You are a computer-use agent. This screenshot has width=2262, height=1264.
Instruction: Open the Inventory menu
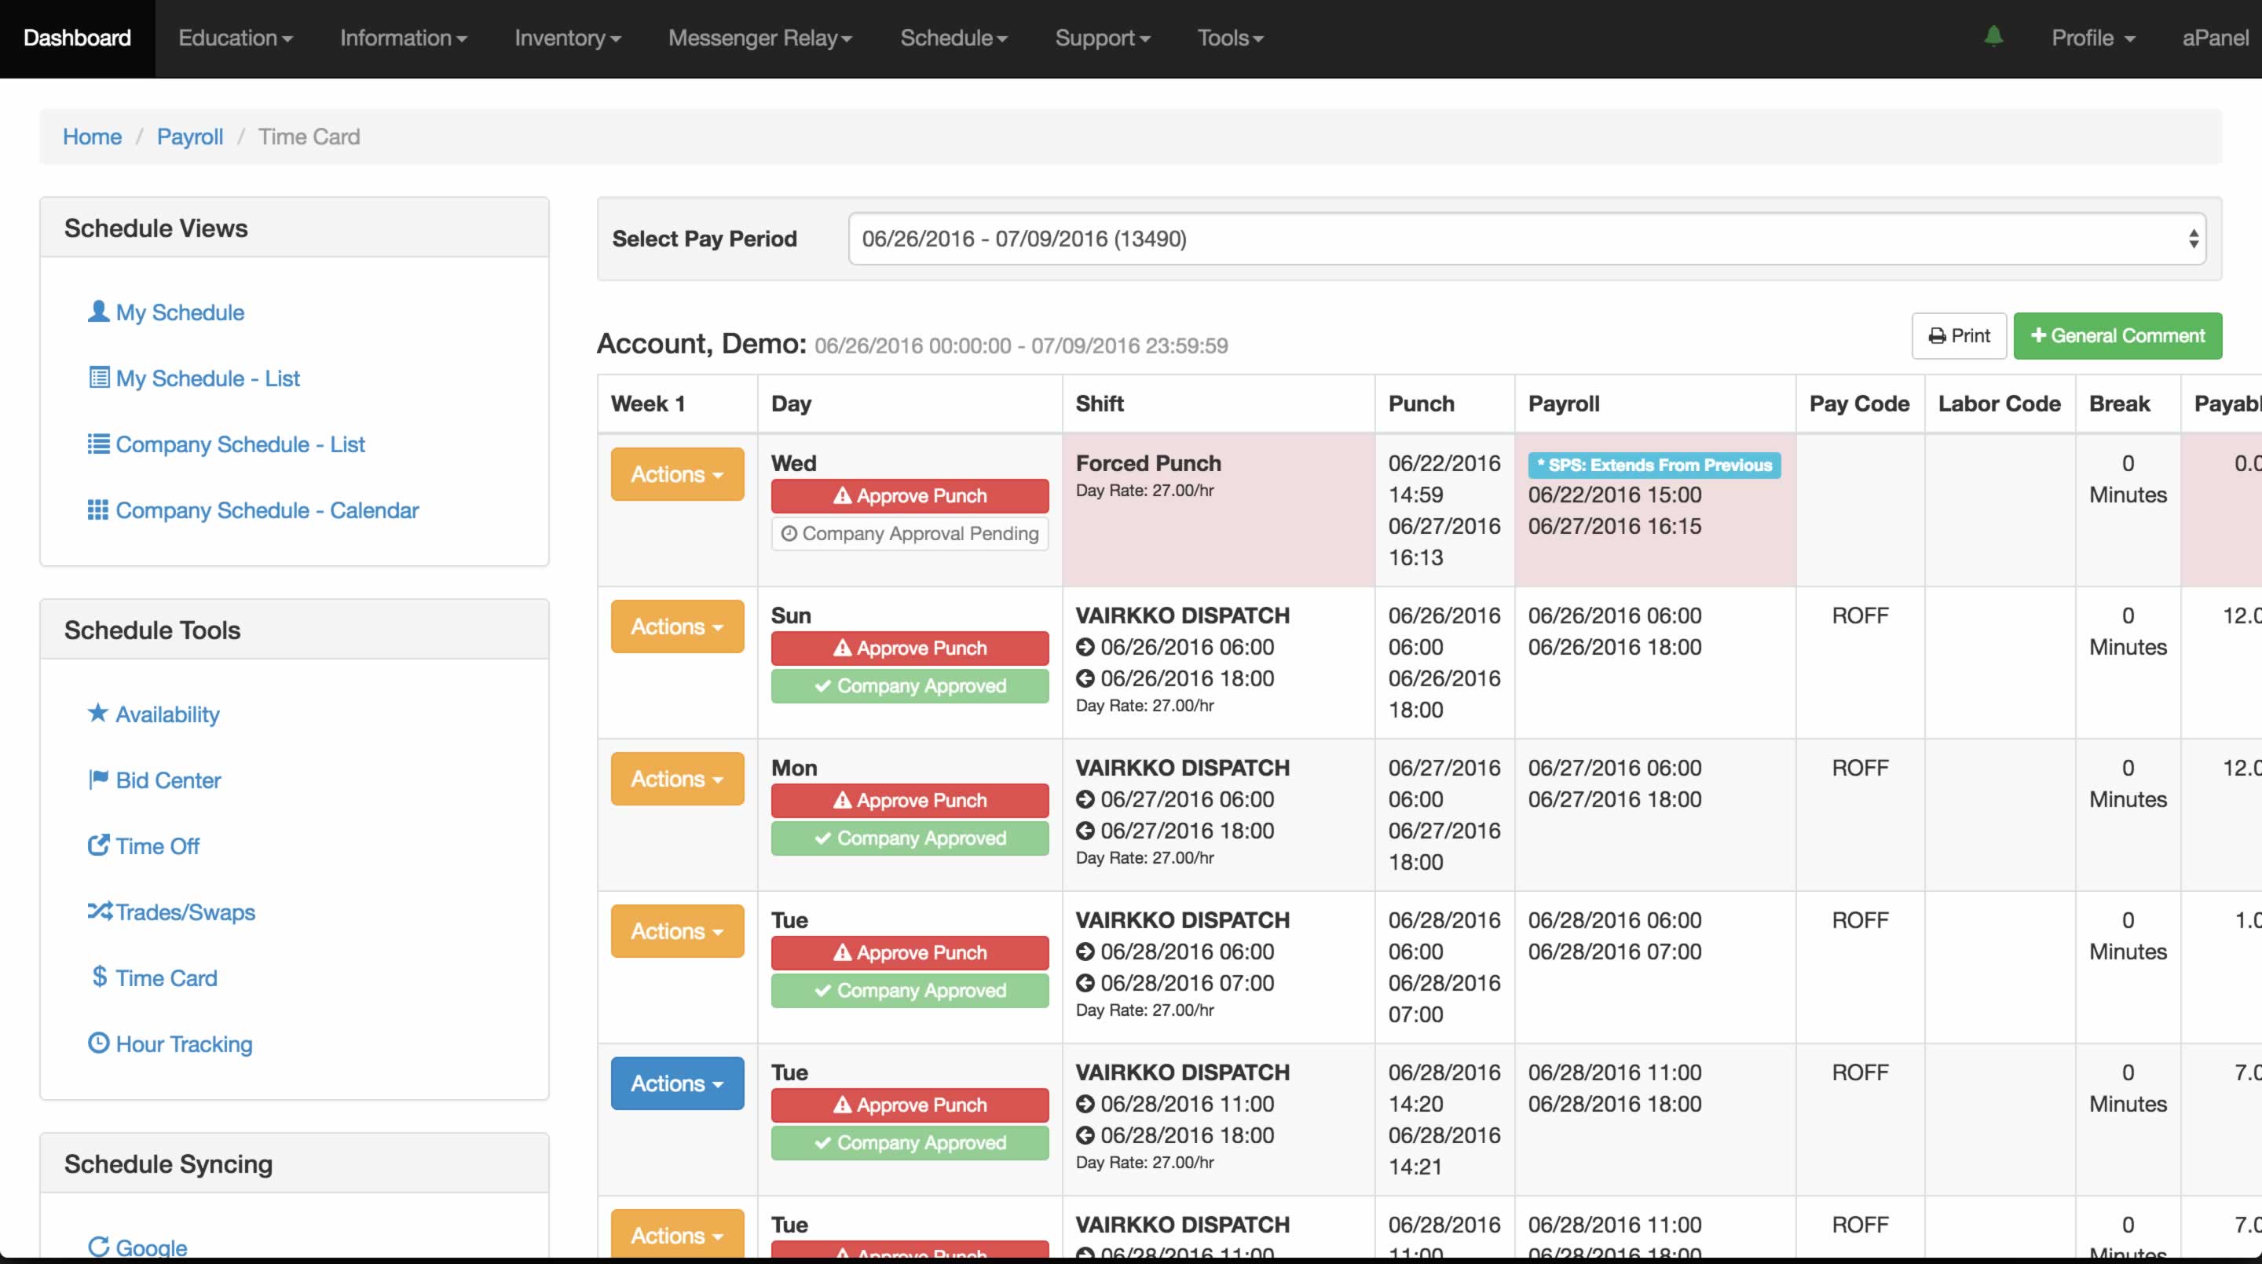(567, 38)
